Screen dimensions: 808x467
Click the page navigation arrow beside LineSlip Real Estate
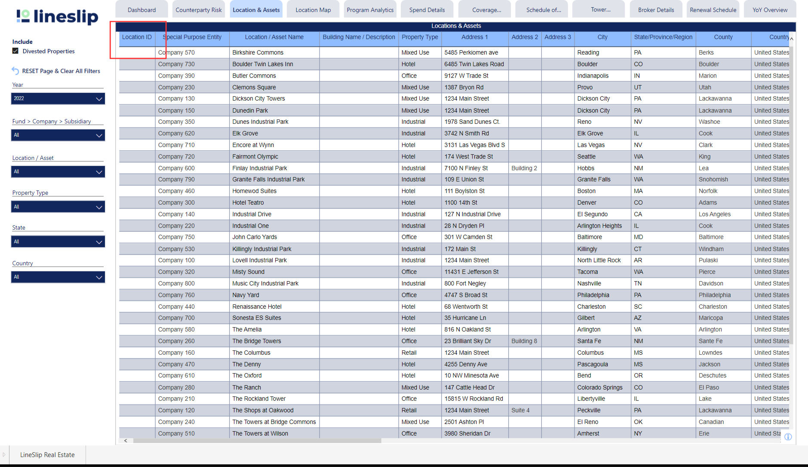tap(4, 455)
